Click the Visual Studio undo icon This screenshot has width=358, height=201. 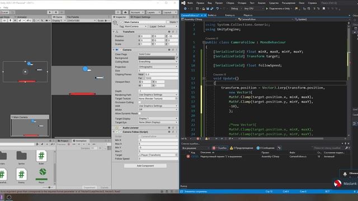218,9
